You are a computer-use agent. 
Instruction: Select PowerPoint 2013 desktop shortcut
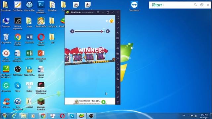tap(41, 56)
